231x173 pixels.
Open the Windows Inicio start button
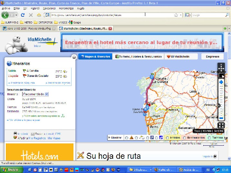point(12,170)
